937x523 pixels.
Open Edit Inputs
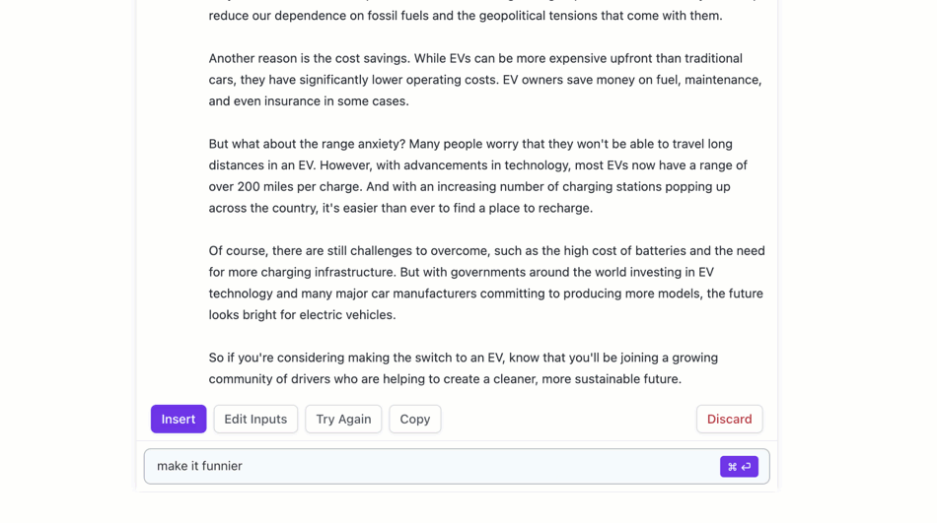(255, 419)
